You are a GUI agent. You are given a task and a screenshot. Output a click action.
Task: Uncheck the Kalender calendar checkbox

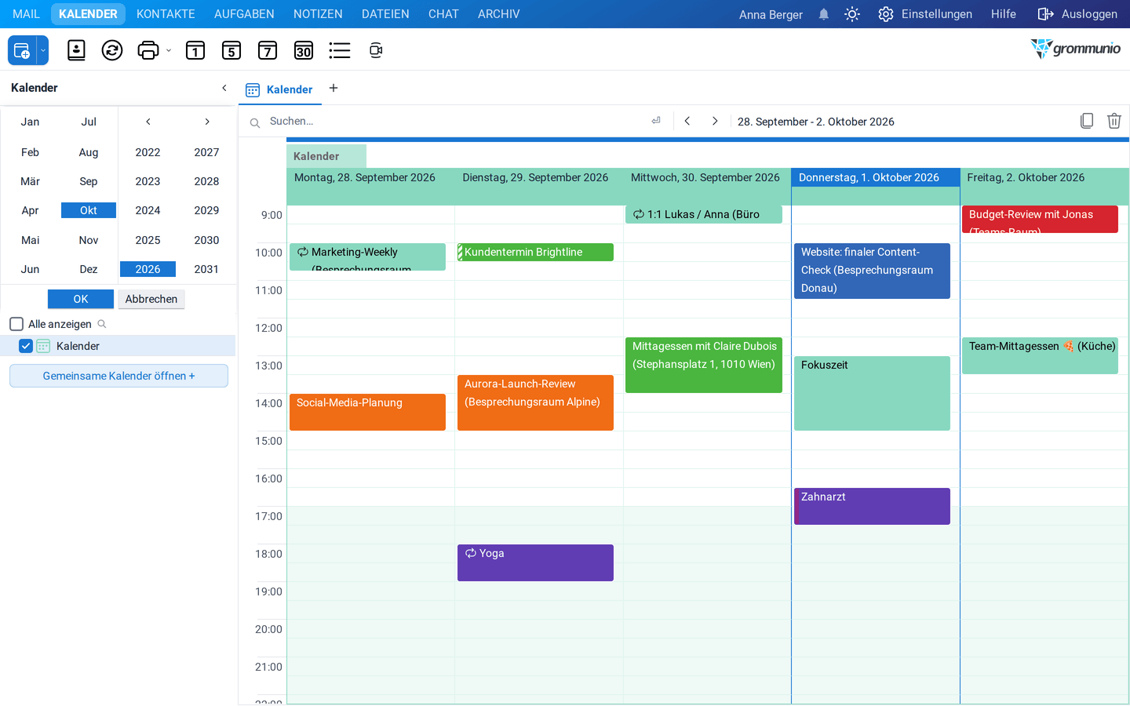click(26, 346)
